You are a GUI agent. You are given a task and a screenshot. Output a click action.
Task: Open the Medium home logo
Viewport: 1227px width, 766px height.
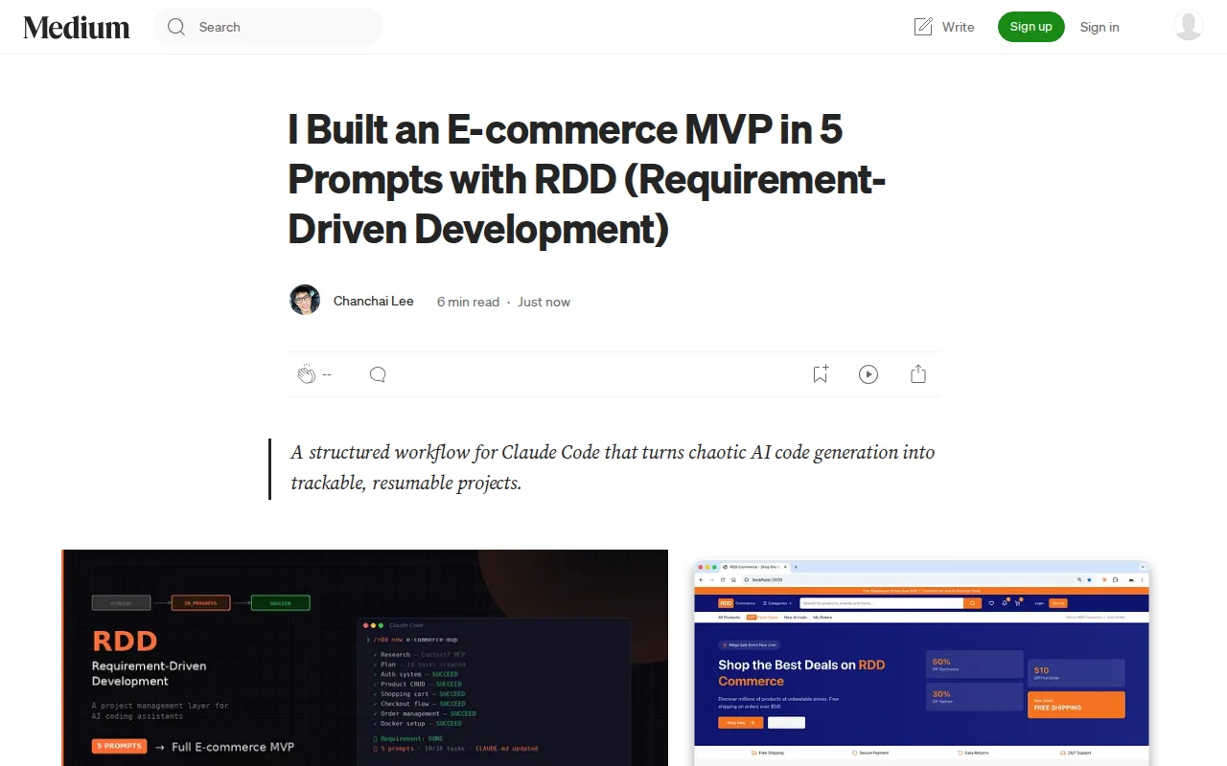77,27
